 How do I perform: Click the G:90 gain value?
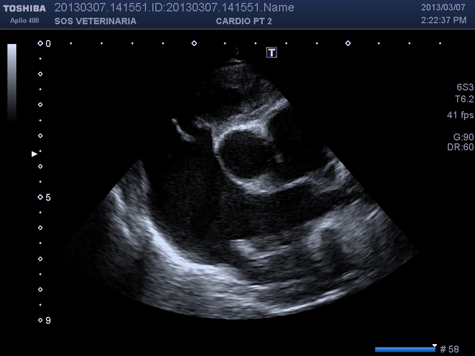coord(463,137)
